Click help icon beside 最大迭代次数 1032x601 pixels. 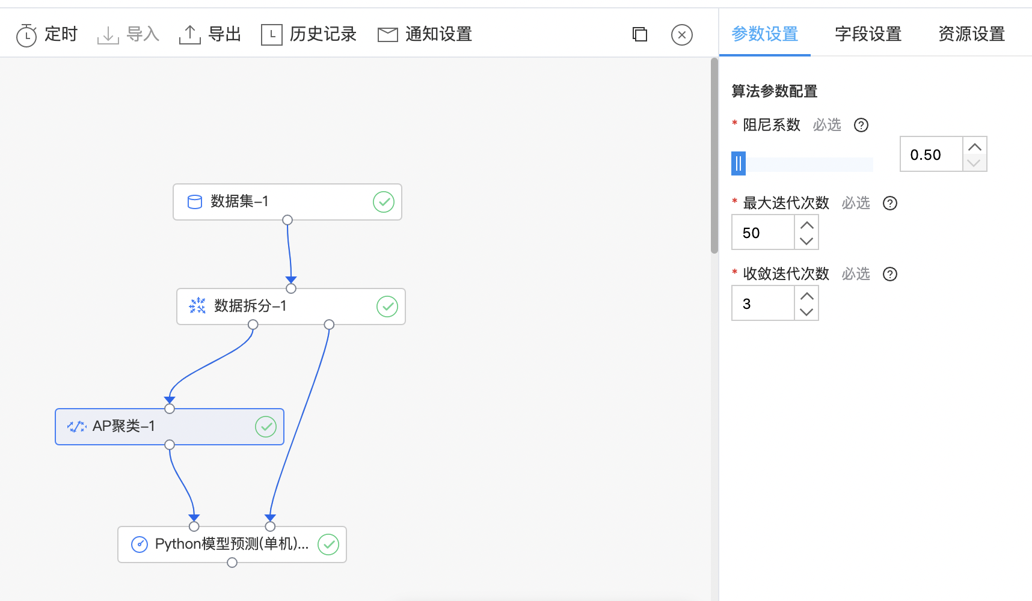pyautogui.click(x=889, y=203)
